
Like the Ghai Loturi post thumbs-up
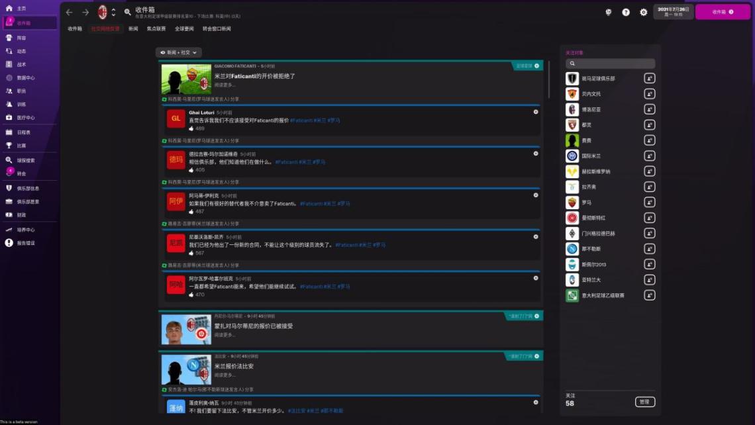(x=191, y=128)
